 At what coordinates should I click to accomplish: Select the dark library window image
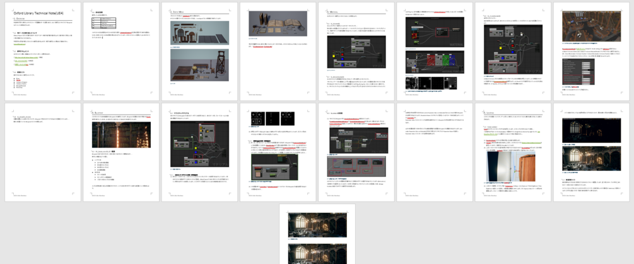click(592, 130)
